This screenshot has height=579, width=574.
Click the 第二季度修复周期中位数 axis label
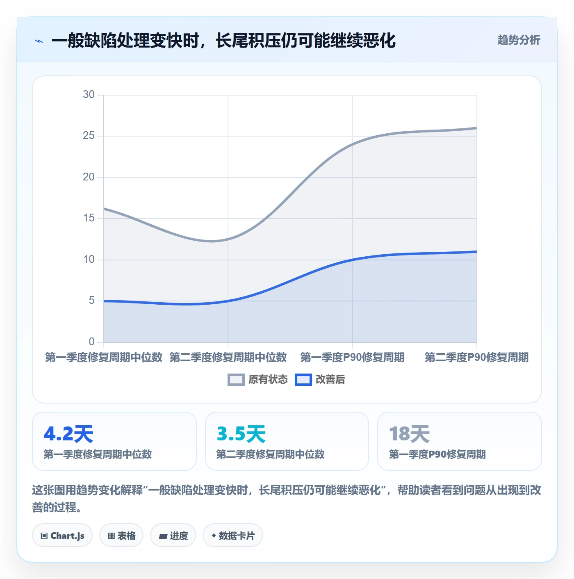228,357
